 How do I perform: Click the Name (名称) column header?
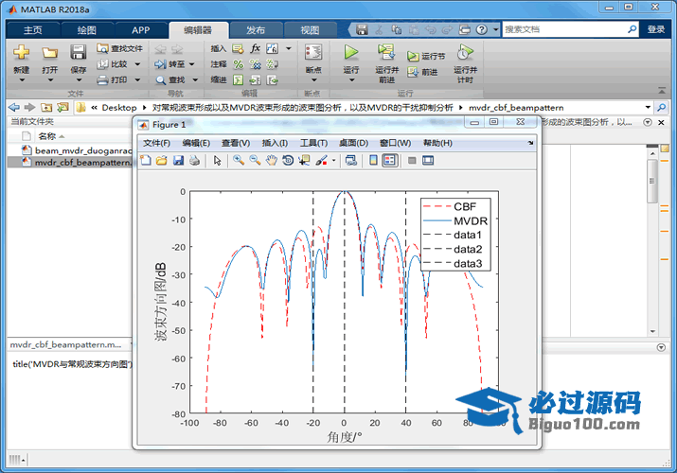pos(46,136)
